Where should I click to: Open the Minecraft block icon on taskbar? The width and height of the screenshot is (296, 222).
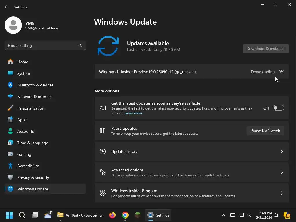click(x=138, y=215)
